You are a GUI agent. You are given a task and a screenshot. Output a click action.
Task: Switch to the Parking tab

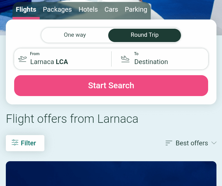tap(136, 10)
